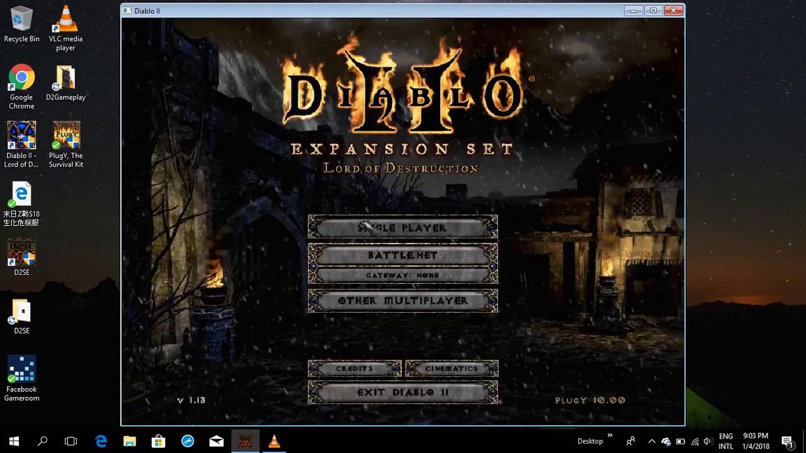Select the D2SE file icon below
This screenshot has height=453, width=806.
(x=21, y=316)
